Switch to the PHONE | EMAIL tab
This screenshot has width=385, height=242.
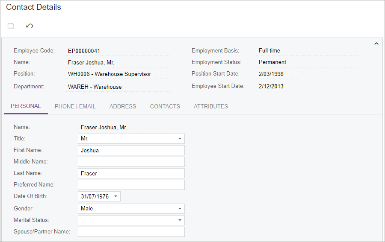click(75, 107)
